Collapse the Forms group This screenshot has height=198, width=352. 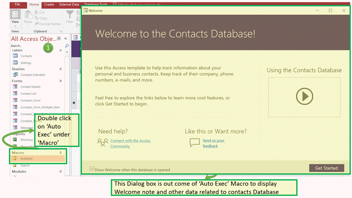tap(61, 81)
